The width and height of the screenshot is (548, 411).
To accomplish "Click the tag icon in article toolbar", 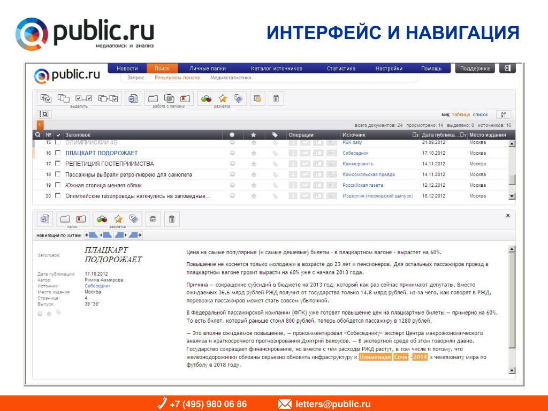I will (133, 219).
